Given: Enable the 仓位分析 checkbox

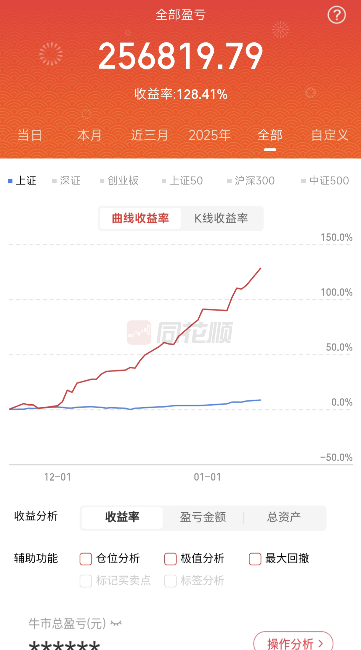Looking at the screenshot, I should [x=86, y=559].
